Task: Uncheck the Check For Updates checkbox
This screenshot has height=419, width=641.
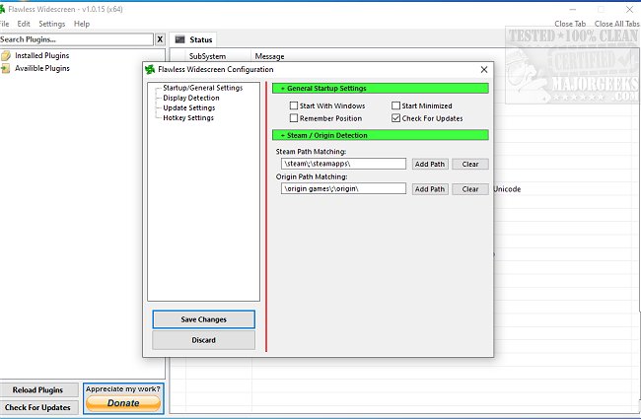Action: tap(395, 118)
